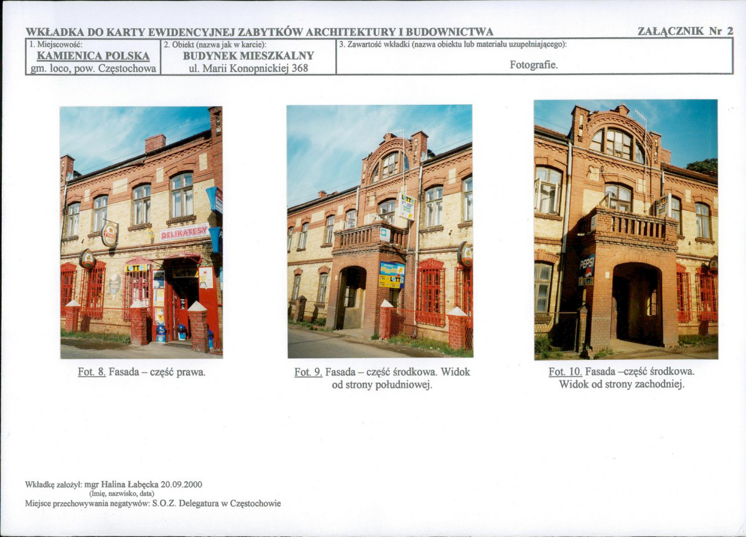Click the text "KAMIENICA POLSKA"
Viewport: 746px width, 537px height.
click(x=93, y=56)
